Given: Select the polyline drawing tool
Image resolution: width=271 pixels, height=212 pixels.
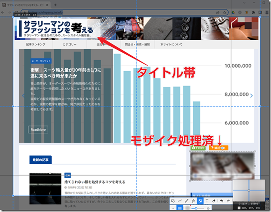Looking at the screenshot, I should coord(180,201).
